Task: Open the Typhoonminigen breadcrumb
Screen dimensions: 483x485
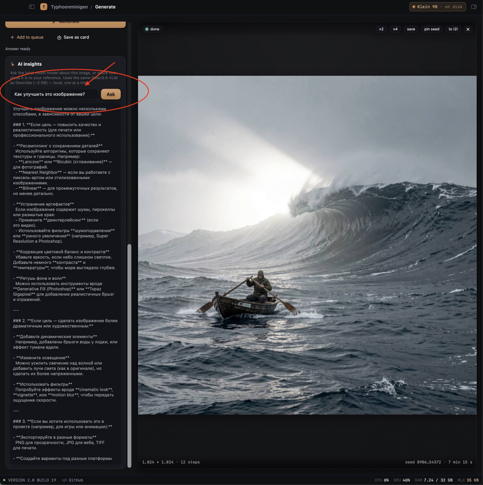Action: coord(69,7)
